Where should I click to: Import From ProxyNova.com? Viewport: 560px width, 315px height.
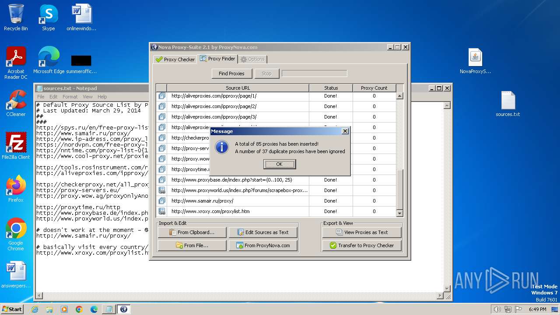pyautogui.click(x=263, y=245)
